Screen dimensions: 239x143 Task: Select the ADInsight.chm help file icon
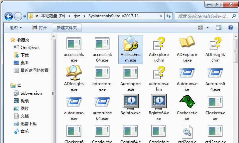(215, 43)
